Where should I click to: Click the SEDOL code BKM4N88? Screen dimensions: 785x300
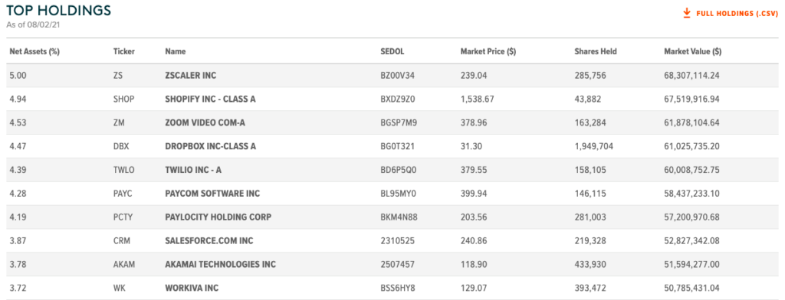[x=399, y=217]
